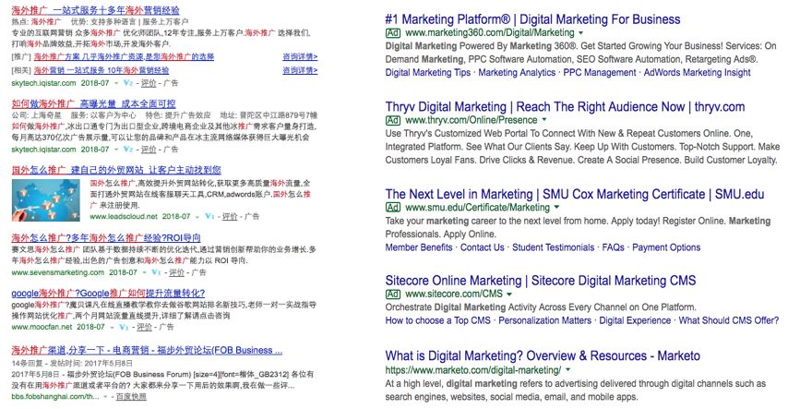Click the Marketing Analytics sitelink
This screenshot has width=788, height=409.
tap(517, 72)
